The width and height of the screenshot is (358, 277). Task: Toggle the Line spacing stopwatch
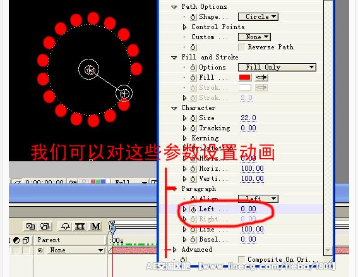pos(193,230)
